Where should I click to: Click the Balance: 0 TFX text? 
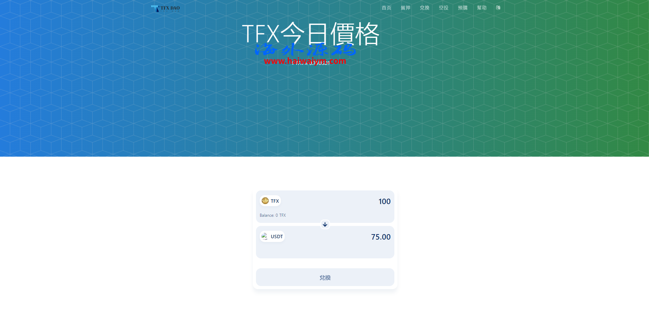[273, 215]
